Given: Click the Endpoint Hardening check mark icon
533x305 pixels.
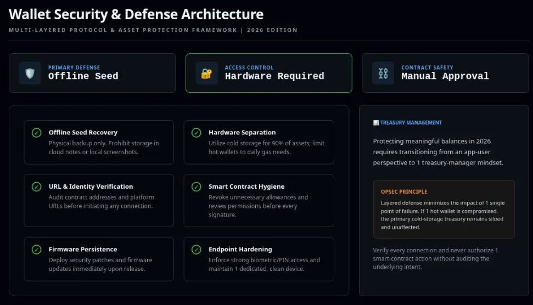Looking at the screenshot, I should click(196, 250).
